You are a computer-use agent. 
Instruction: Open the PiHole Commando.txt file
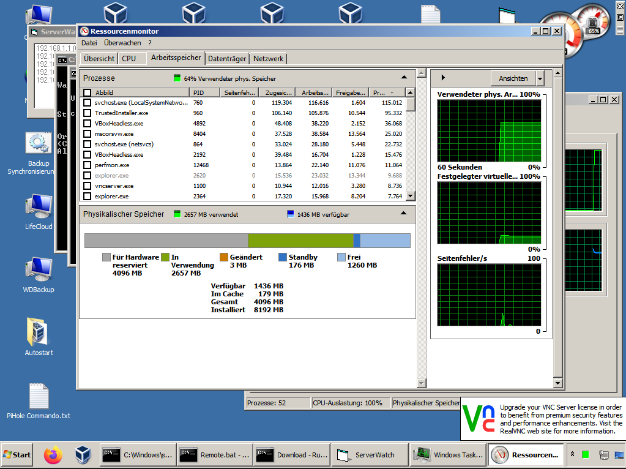[38, 397]
